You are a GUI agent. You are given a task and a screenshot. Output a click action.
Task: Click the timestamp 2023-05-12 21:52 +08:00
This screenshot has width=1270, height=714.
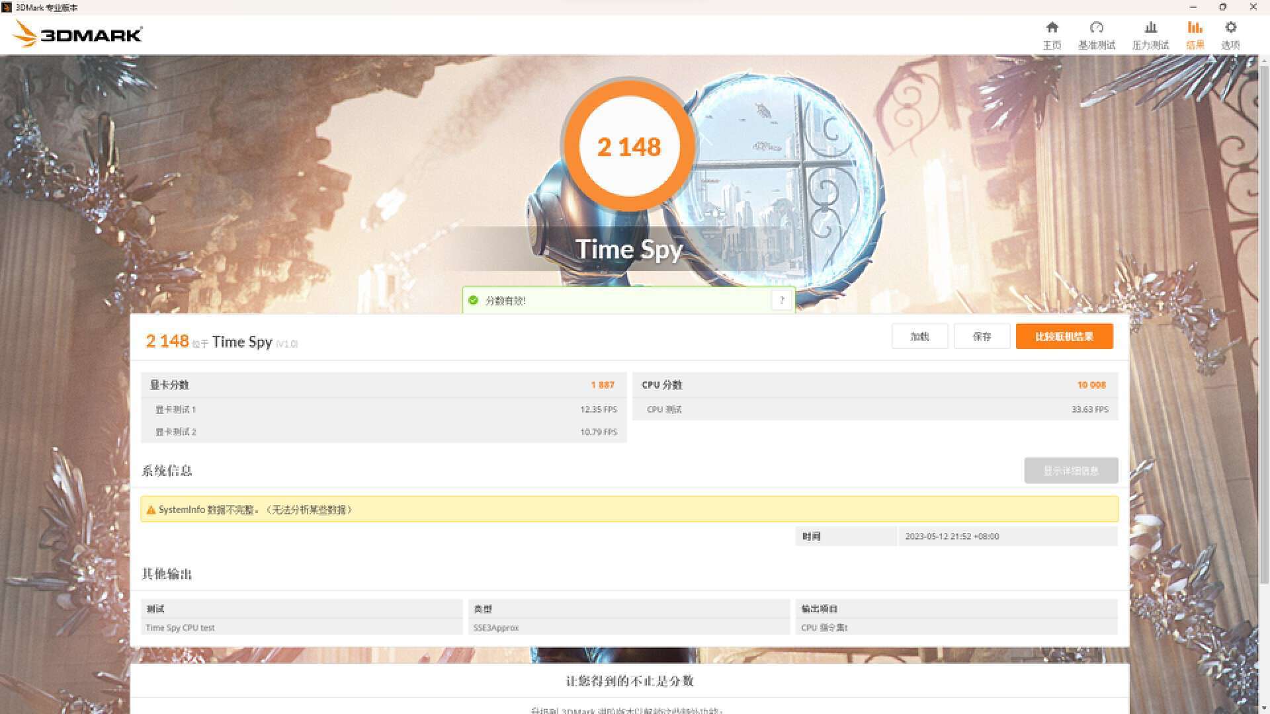click(952, 536)
